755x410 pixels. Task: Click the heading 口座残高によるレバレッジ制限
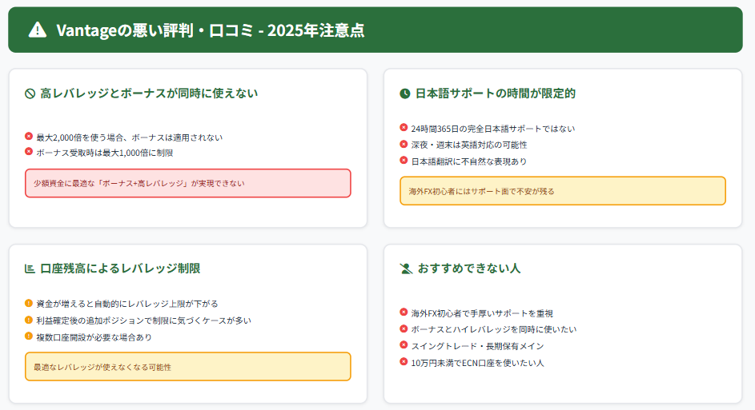120,269
